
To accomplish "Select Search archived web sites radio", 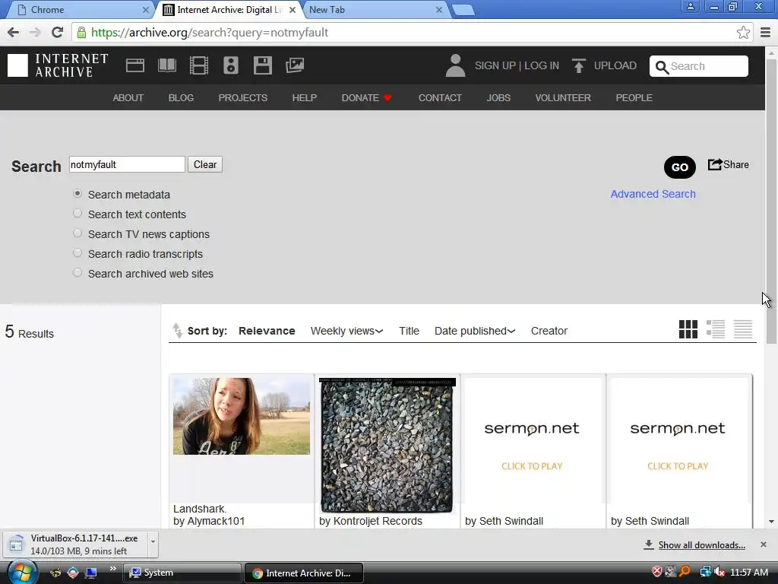I will coord(77,273).
